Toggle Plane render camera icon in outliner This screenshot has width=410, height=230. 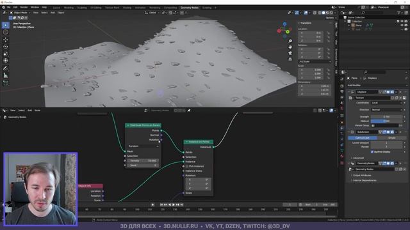tap(406, 26)
